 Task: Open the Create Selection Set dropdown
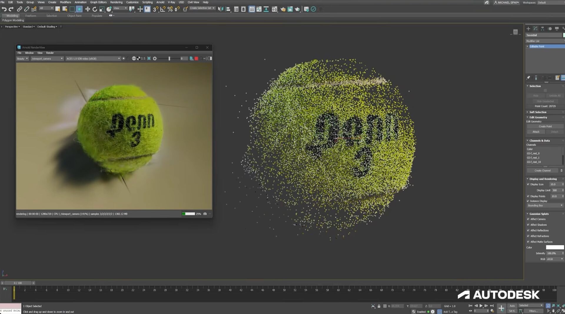pyautogui.click(x=202, y=8)
